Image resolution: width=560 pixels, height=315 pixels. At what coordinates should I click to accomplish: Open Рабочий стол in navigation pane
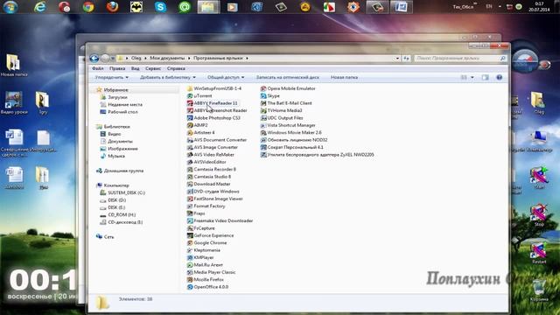119,112
